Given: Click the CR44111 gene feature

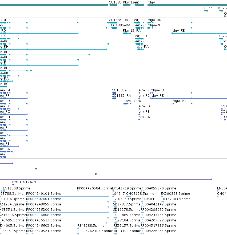Looking at the screenshot, I should click(x=206, y=11).
